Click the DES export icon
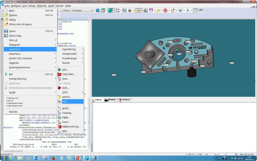 pyautogui.click(x=59, y=70)
